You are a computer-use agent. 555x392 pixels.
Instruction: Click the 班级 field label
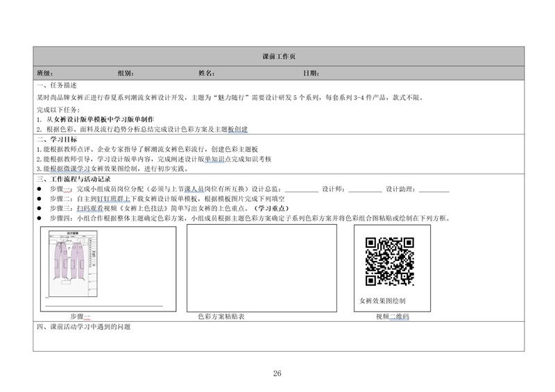coord(44,74)
